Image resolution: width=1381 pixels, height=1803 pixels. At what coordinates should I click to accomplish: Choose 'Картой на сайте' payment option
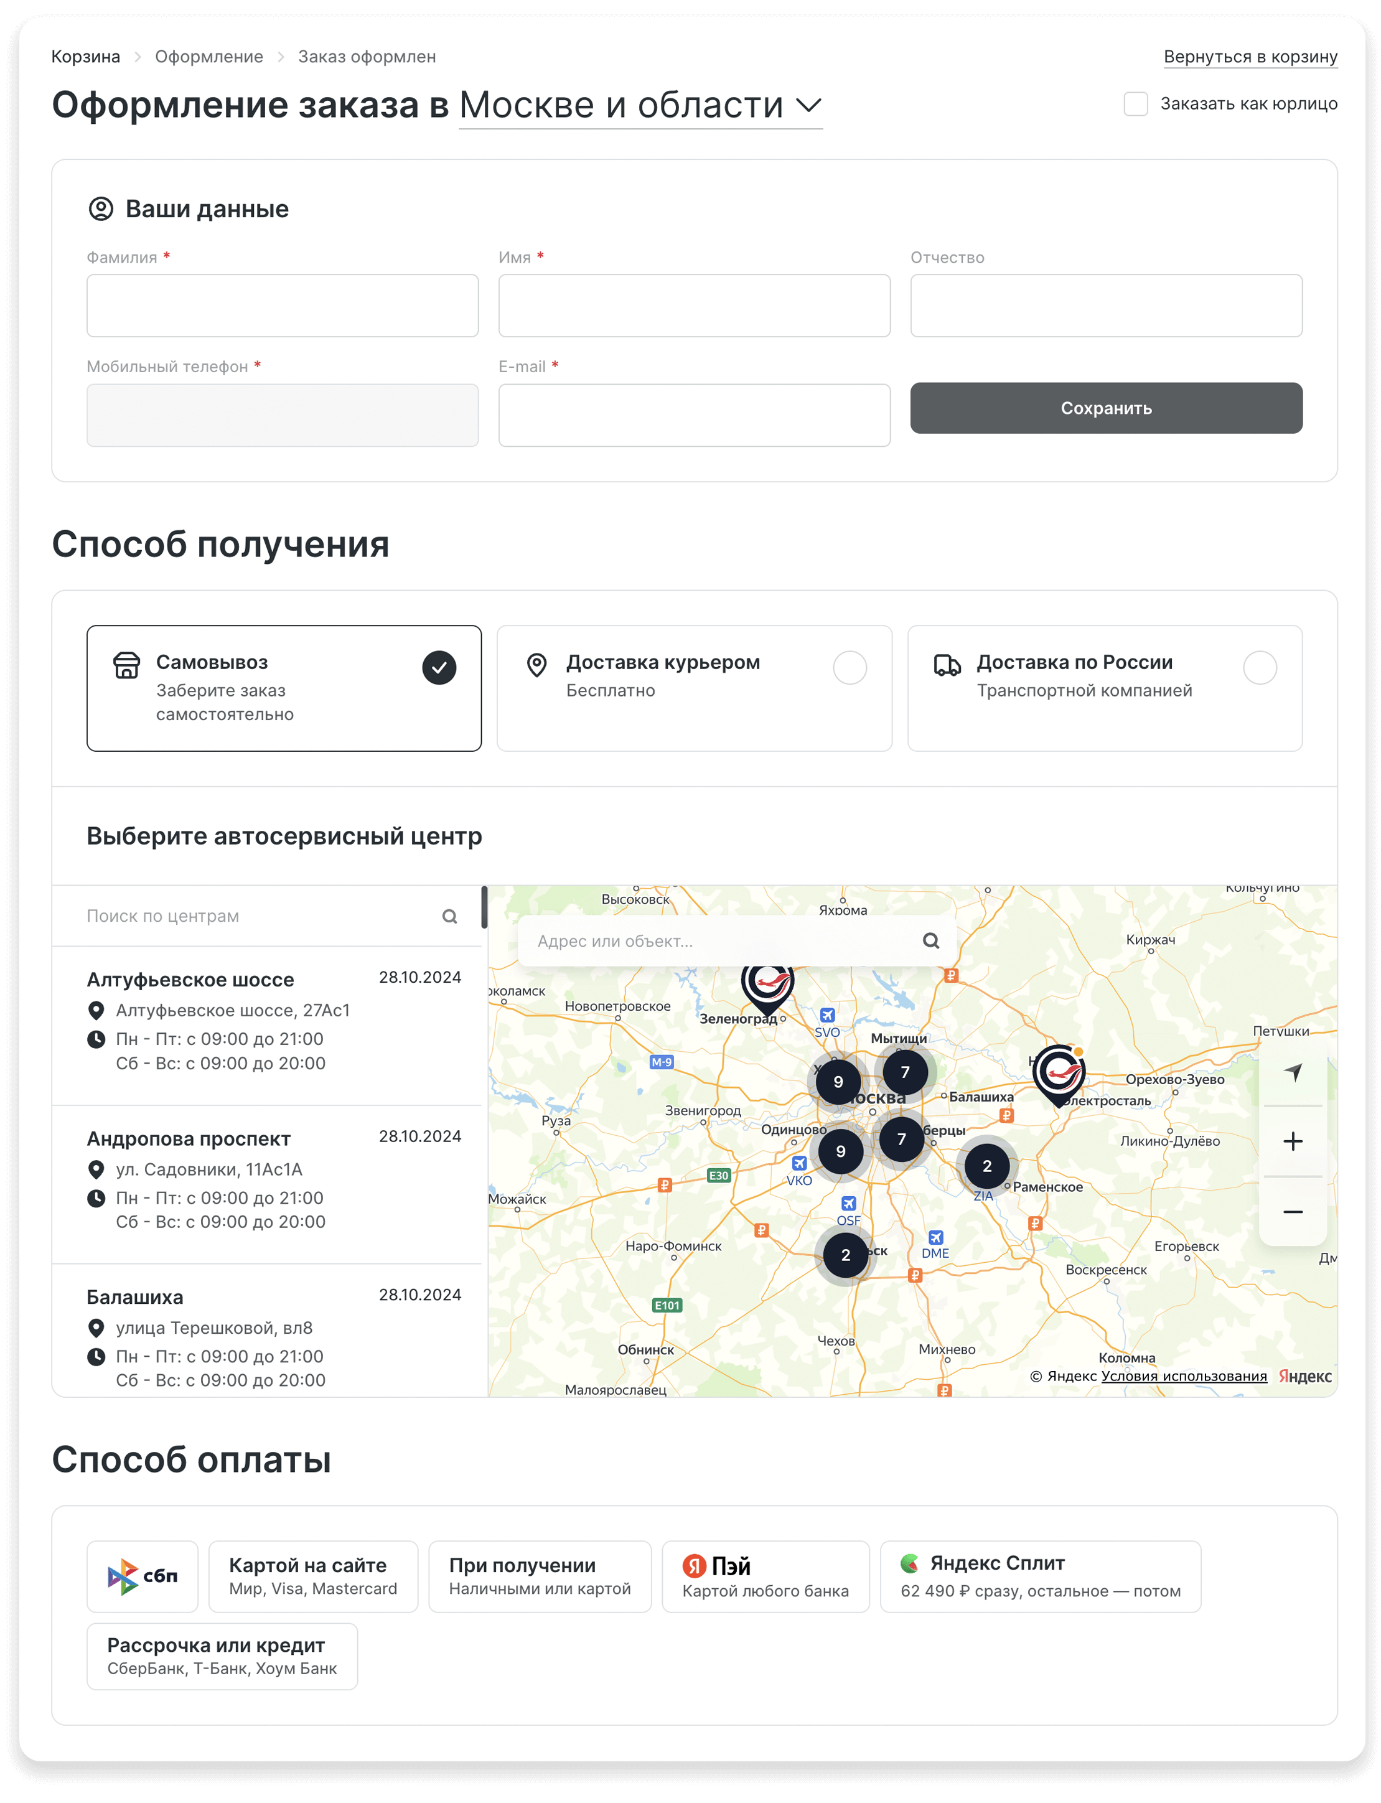(312, 1576)
